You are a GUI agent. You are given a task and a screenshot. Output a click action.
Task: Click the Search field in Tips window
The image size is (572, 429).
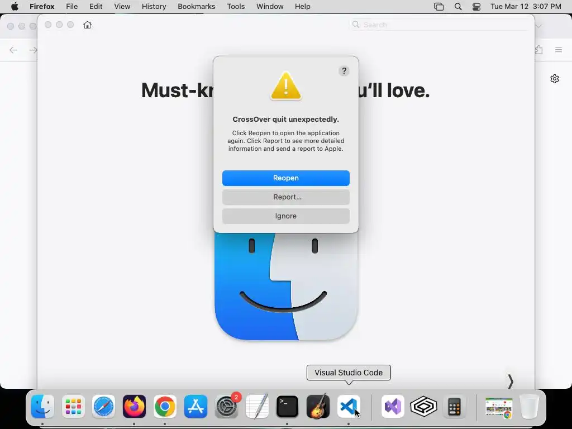439,25
